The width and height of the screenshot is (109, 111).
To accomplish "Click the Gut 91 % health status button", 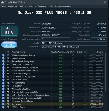I will pyautogui.click(x=9, y=31).
